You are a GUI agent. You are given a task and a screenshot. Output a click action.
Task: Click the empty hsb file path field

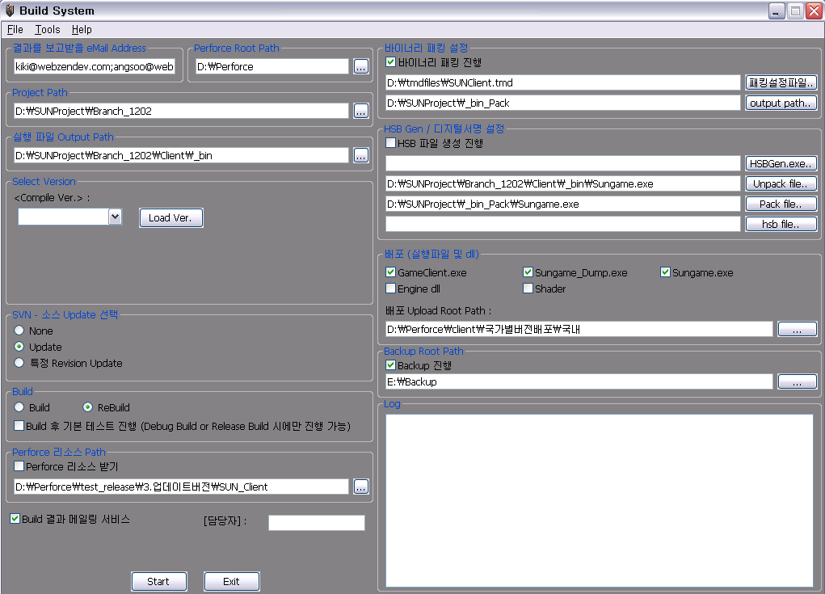[563, 224]
